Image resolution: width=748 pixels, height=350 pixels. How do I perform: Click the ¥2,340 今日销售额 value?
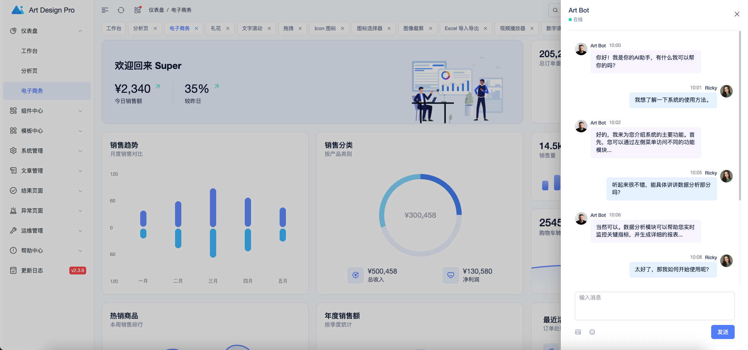coord(132,89)
